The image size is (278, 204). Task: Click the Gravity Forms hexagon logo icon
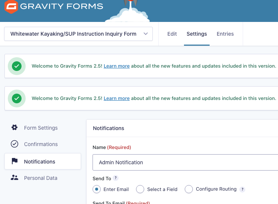tap(11, 7)
